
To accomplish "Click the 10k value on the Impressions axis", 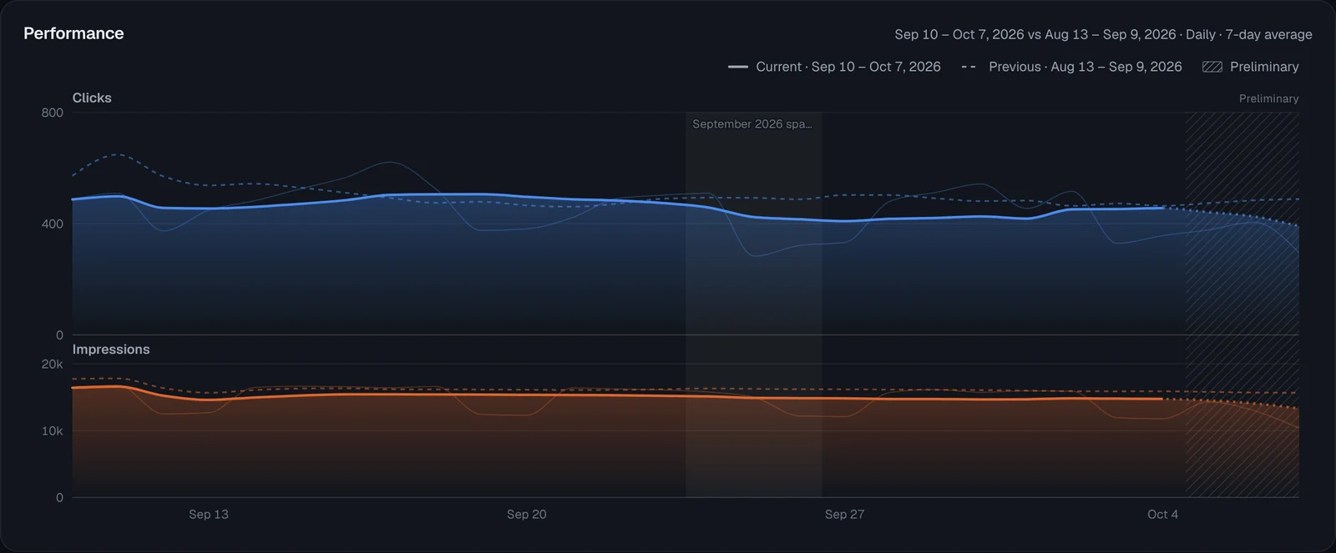I will pos(52,431).
